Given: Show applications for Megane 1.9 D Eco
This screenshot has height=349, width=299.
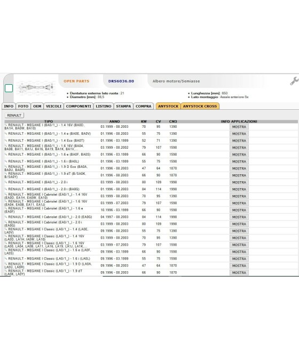Looking at the screenshot, I should click(x=239, y=168).
